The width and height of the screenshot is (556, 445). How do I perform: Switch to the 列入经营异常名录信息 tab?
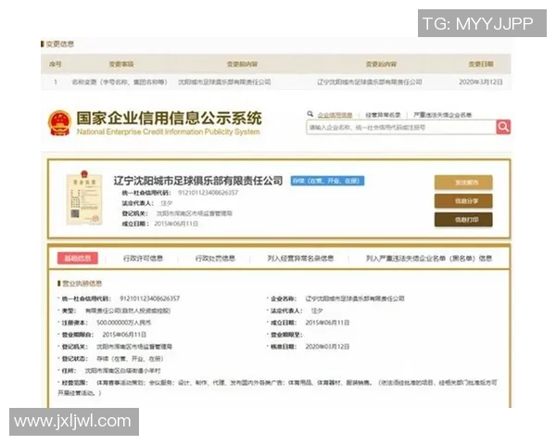pyautogui.click(x=300, y=259)
